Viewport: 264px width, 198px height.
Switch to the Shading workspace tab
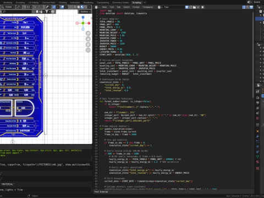[63, 3]
